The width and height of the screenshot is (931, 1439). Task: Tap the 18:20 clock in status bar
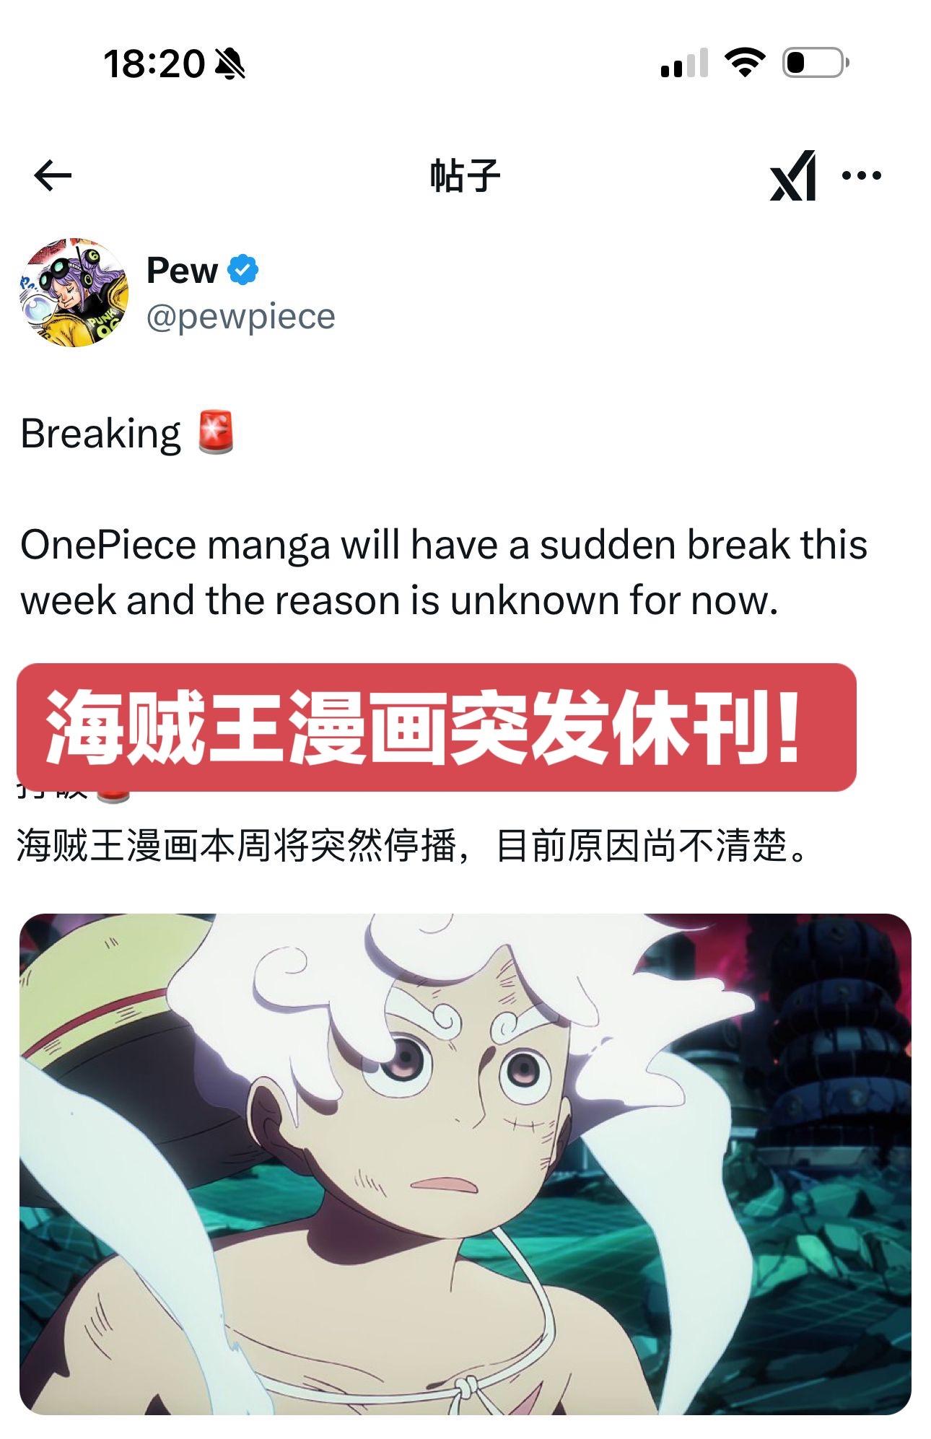(x=154, y=64)
